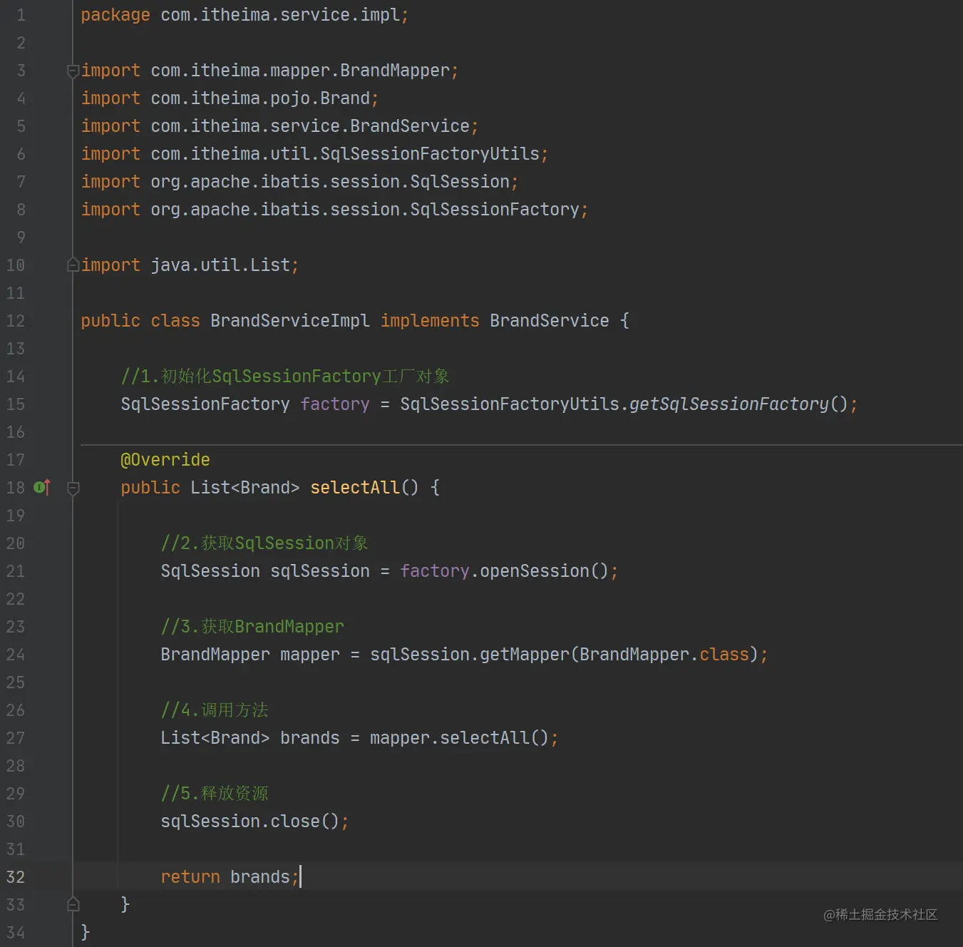Click line number 12 in the gutter
The width and height of the screenshot is (963, 947).
click(16, 321)
